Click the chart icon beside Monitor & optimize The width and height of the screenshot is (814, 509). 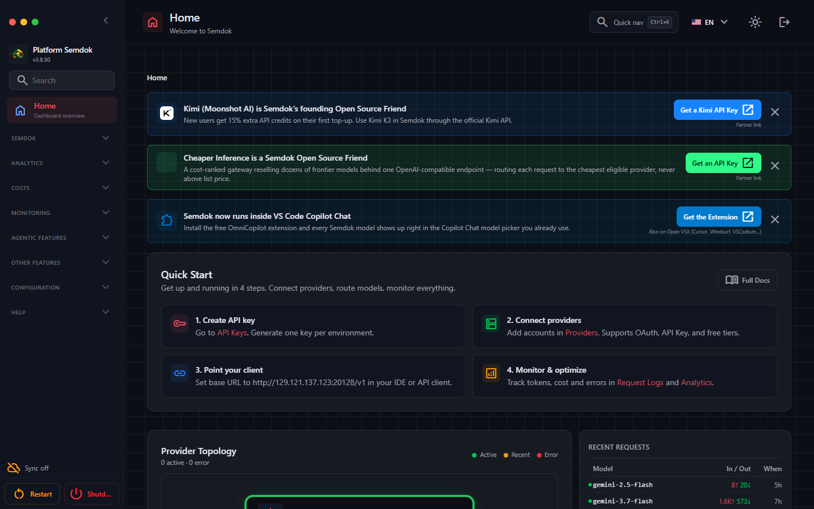pos(491,373)
